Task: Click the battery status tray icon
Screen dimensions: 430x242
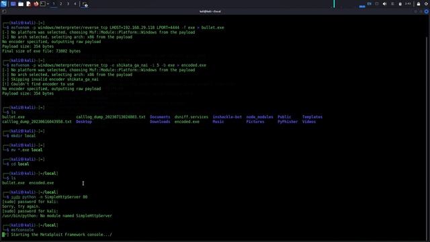Action: (x=400, y=4)
